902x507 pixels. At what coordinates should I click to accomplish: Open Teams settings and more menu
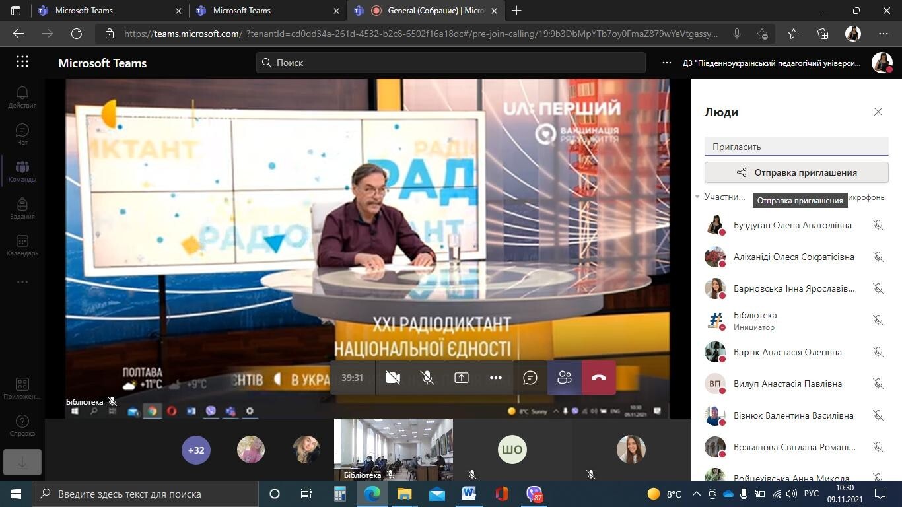click(x=667, y=63)
